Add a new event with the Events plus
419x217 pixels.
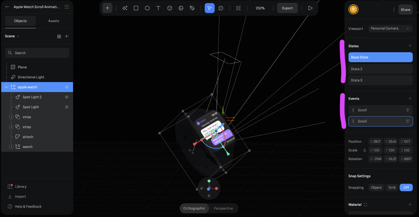(x=410, y=98)
